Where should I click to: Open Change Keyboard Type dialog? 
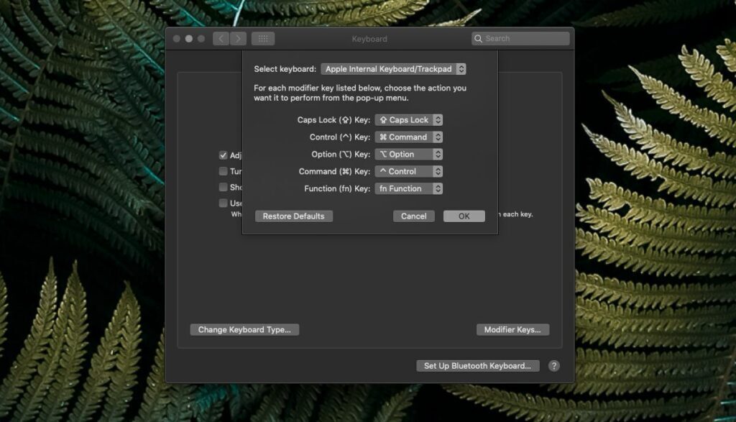[x=244, y=329]
